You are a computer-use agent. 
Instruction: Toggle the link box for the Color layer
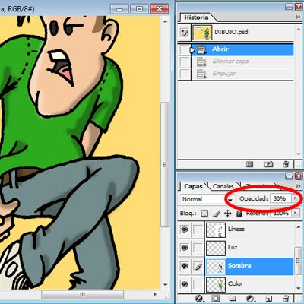198,283
